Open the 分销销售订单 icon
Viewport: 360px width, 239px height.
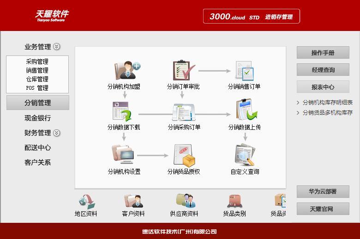tap(244, 71)
